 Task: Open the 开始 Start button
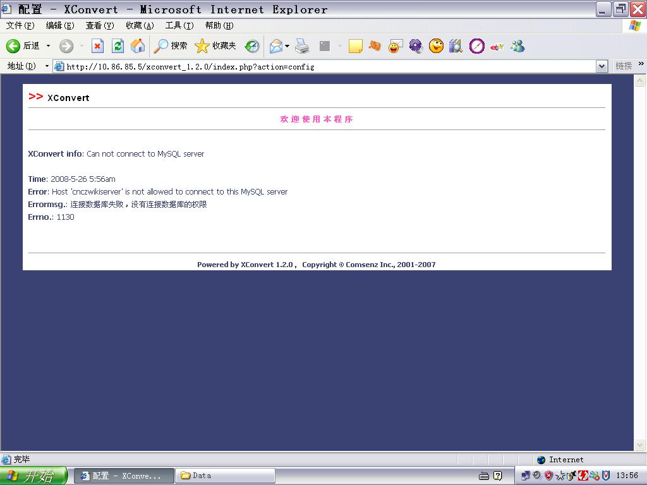33,476
